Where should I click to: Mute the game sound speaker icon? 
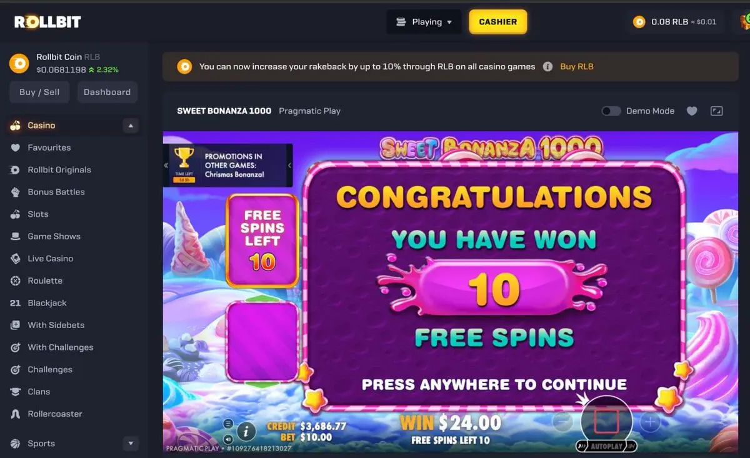[x=228, y=437]
